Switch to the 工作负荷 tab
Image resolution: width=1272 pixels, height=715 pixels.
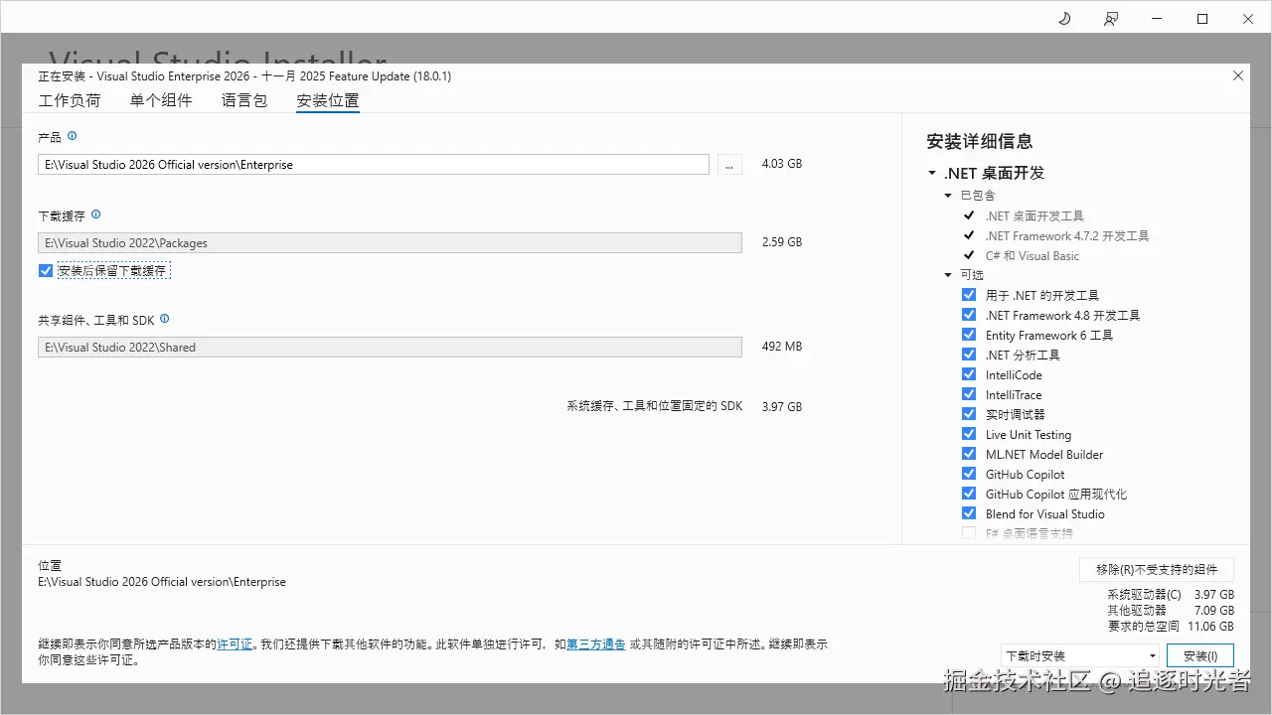click(x=70, y=100)
